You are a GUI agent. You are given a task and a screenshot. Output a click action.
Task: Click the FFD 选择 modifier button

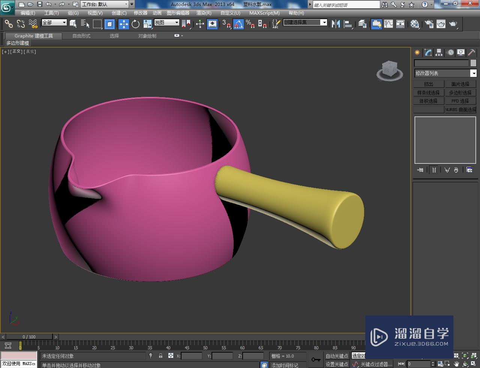pyautogui.click(x=460, y=101)
